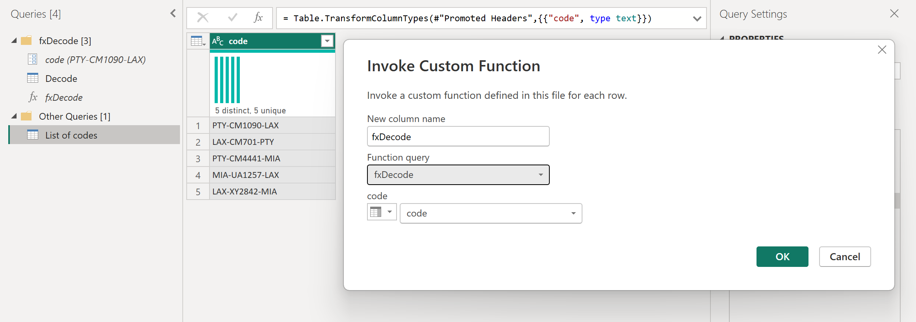Open the code column selection dropdown
Viewport: 916px width, 322px height.
[x=491, y=213]
